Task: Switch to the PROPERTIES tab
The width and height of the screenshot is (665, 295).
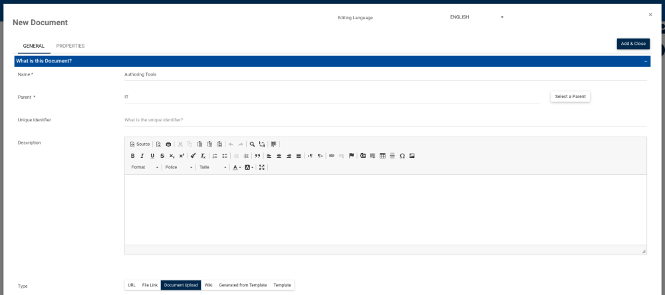Action: point(70,46)
